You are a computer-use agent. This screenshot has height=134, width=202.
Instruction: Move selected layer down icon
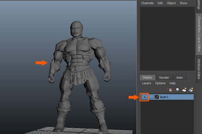(177, 90)
